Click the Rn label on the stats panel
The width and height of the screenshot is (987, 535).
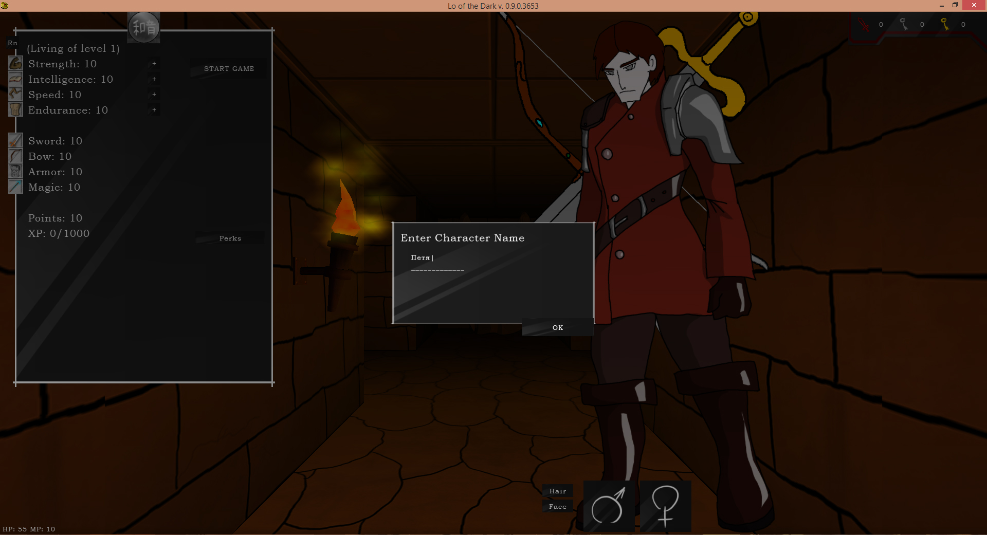(x=13, y=43)
